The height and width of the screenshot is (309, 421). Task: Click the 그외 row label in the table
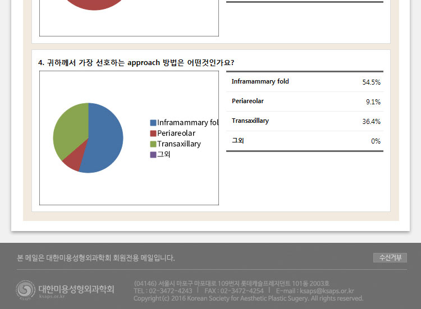(x=237, y=141)
